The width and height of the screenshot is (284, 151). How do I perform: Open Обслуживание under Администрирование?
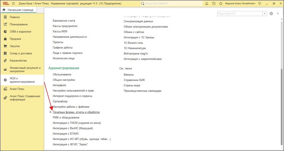[x=62, y=74]
